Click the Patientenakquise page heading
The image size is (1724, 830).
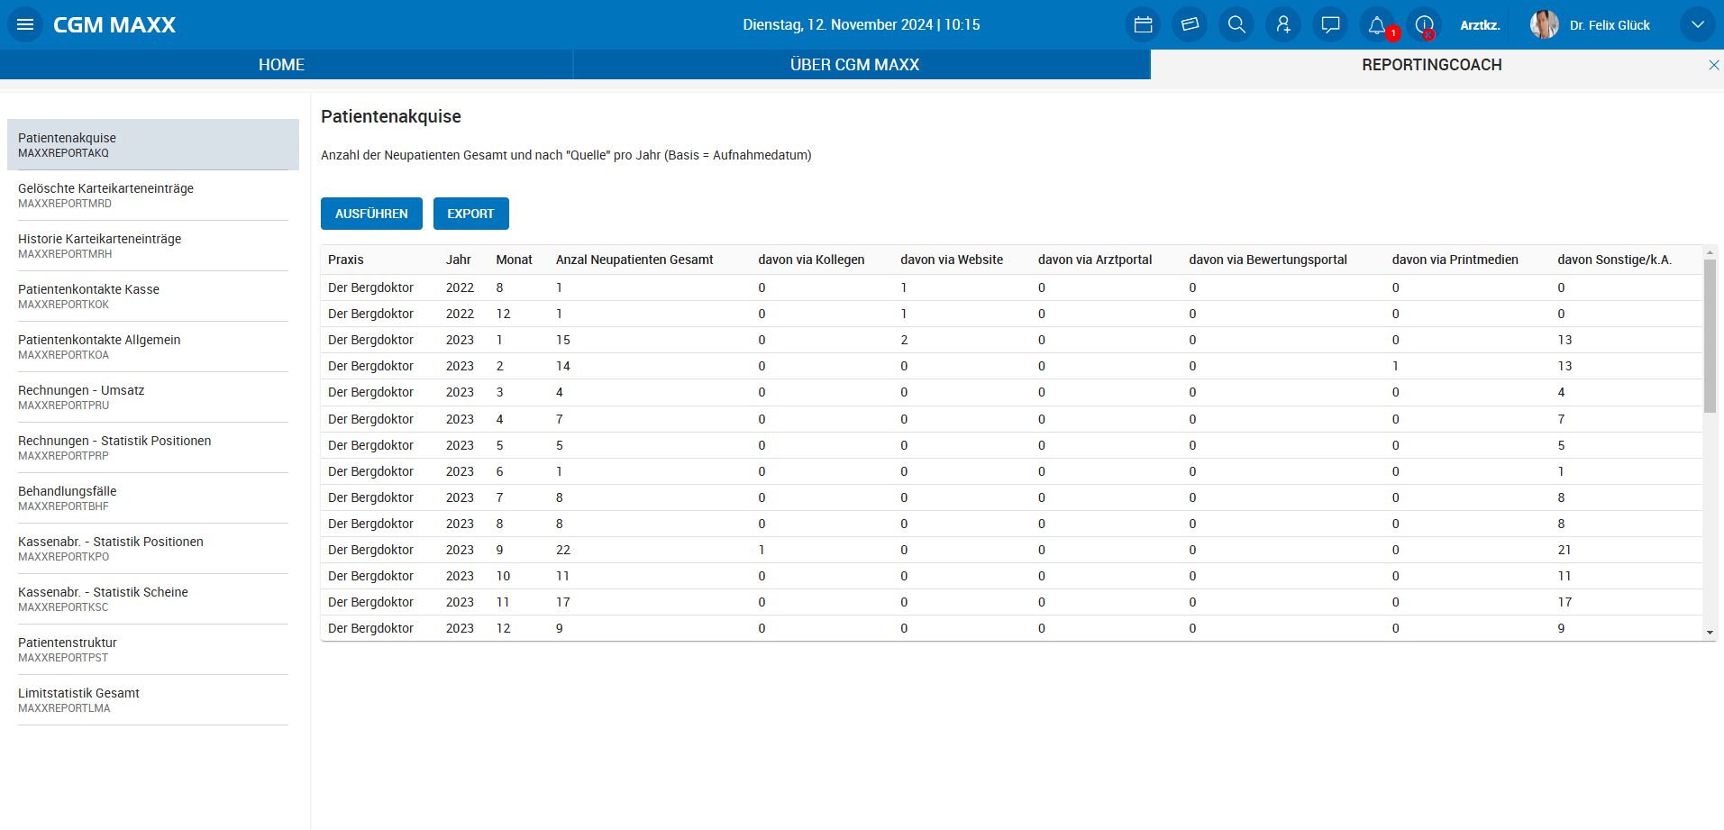click(391, 116)
